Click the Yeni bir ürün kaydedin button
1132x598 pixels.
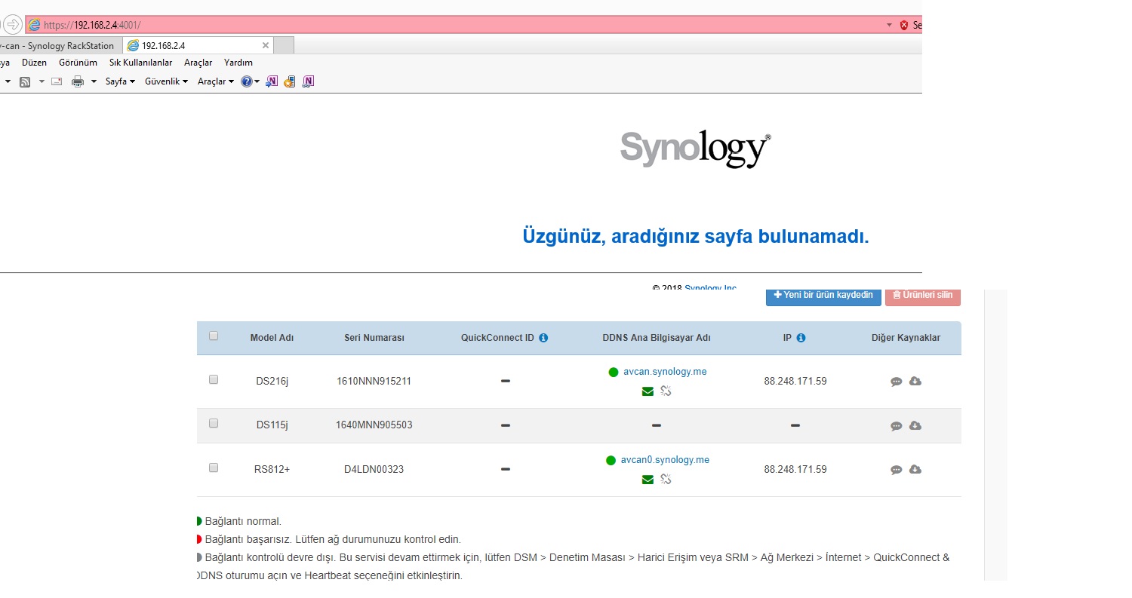(x=823, y=295)
